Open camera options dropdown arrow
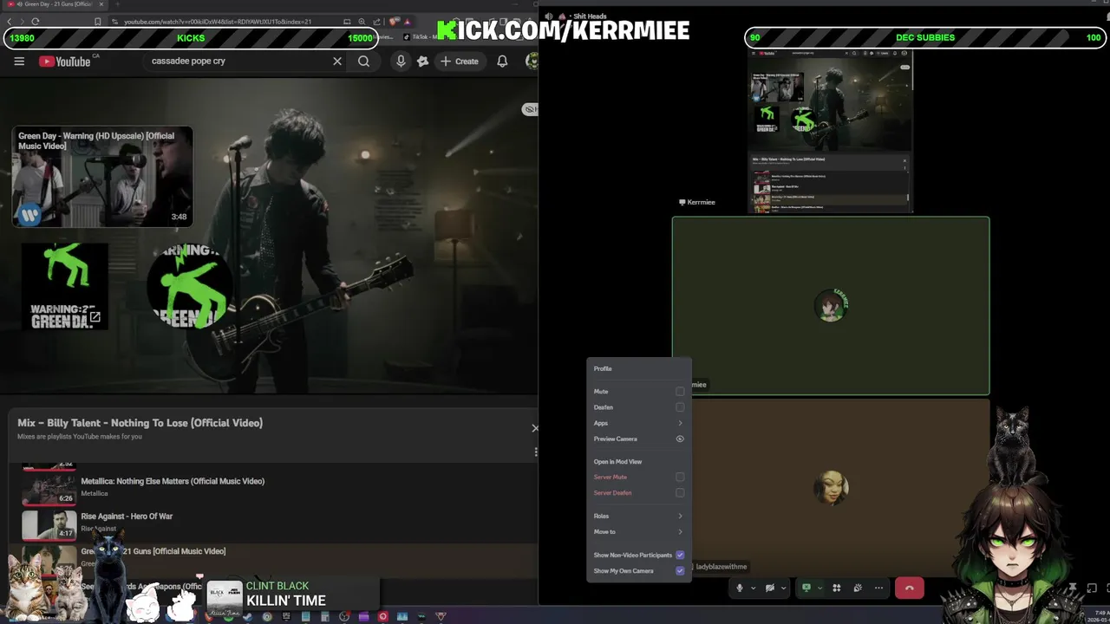This screenshot has height=624, width=1110. [x=783, y=588]
